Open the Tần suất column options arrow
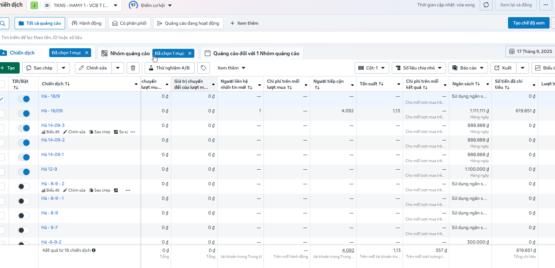Image resolution: width=555 pixels, height=268 pixels. (x=399, y=84)
